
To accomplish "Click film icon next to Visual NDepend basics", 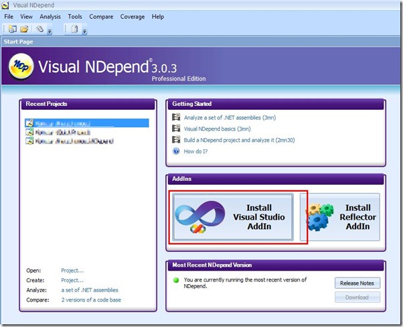I will [x=176, y=129].
